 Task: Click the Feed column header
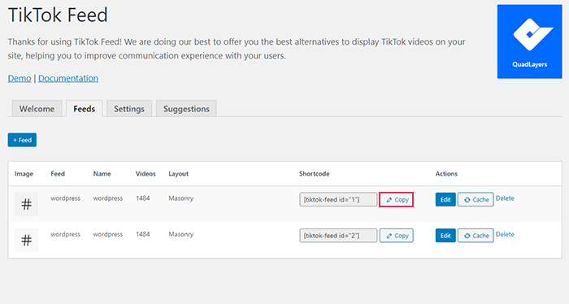point(58,174)
